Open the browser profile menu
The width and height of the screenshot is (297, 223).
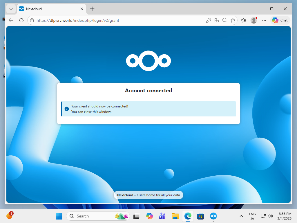(254, 20)
